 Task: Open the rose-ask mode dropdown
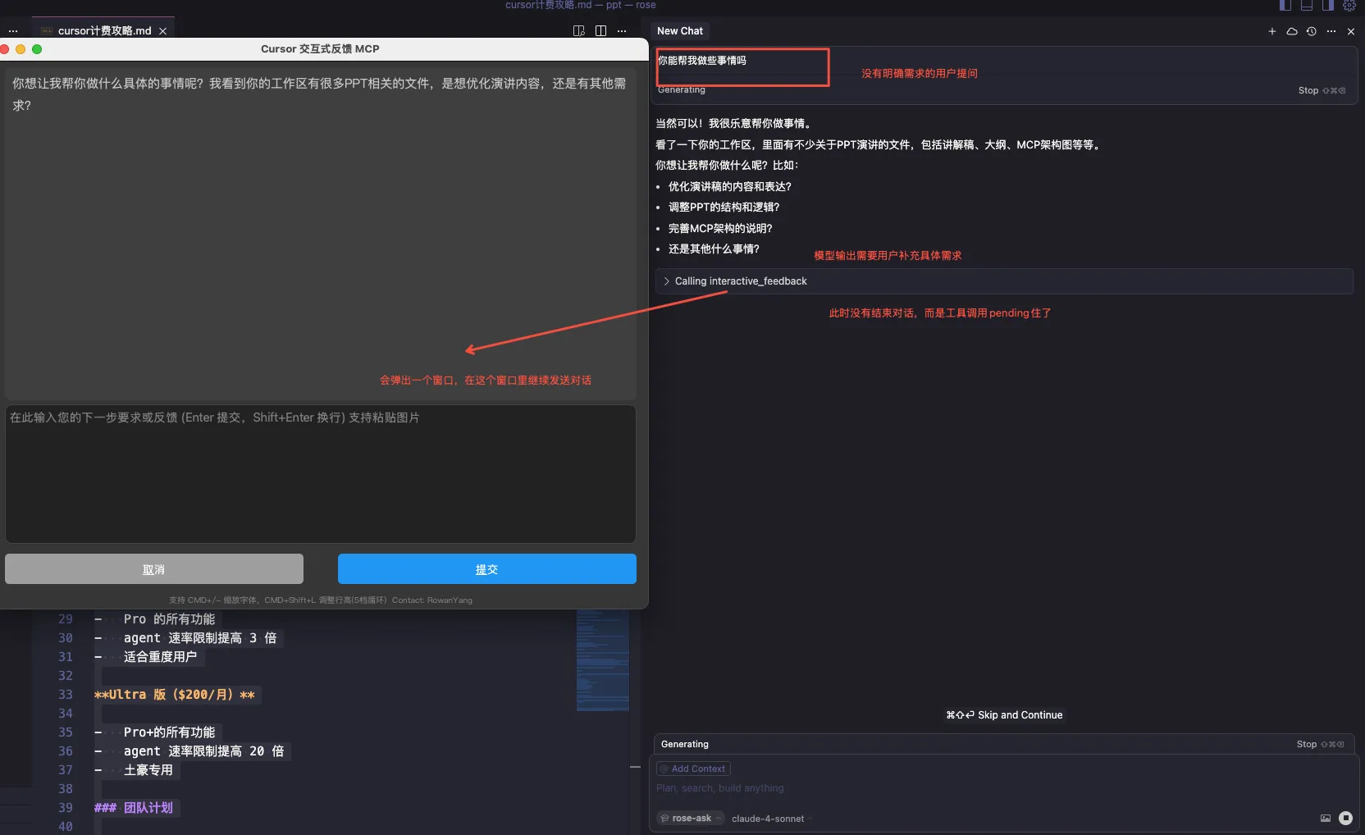pyautogui.click(x=692, y=819)
